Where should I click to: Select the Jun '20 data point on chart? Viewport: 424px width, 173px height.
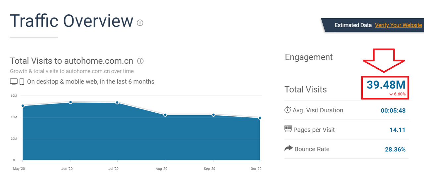[x=71, y=102]
